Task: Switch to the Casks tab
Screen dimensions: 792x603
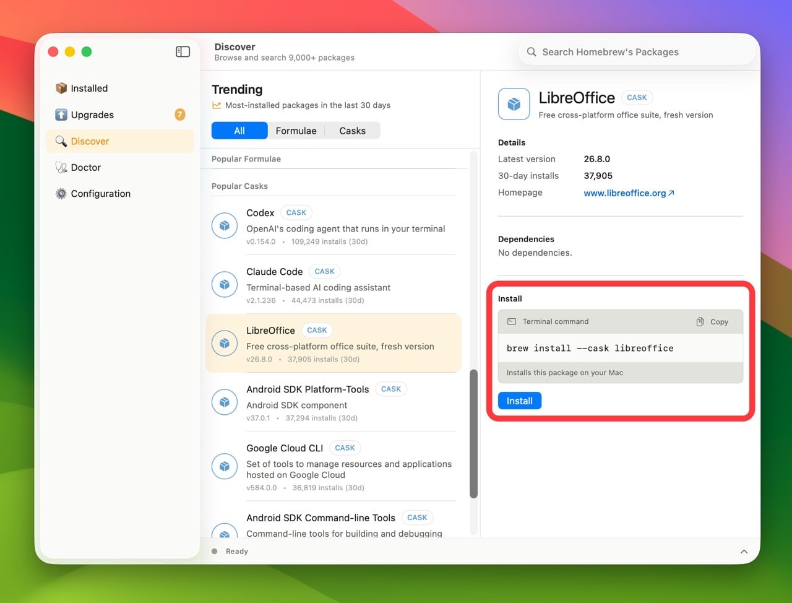Action: click(x=353, y=131)
